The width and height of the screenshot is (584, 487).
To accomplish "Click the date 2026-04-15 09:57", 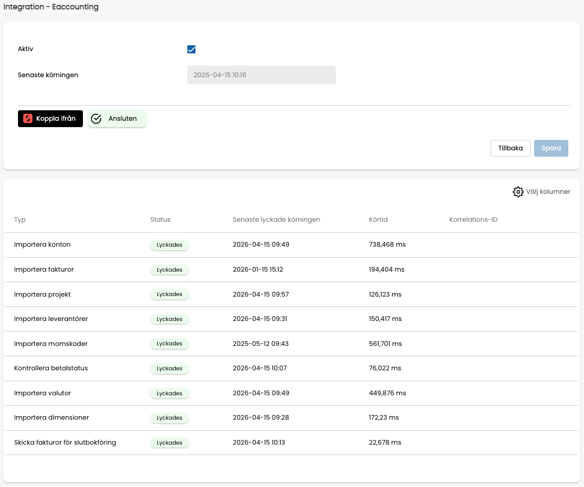I will tap(261, 294).
